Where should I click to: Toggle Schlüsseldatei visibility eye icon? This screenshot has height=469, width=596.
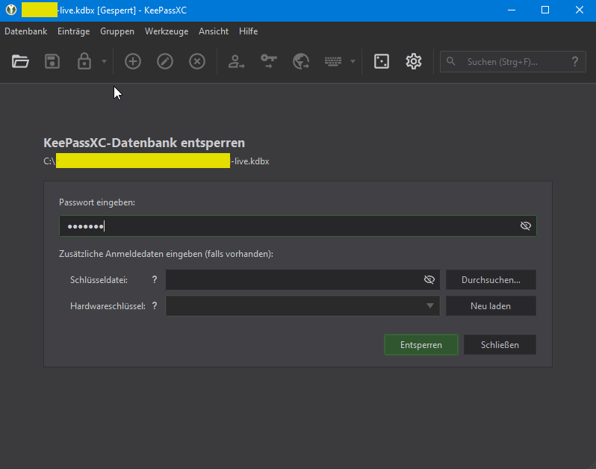(x=429, y=280)
